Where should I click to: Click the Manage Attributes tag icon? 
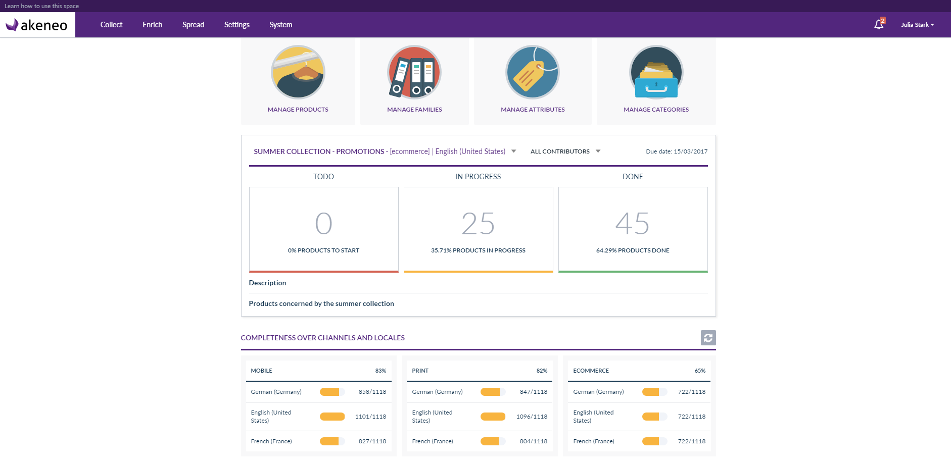point(532,72)
